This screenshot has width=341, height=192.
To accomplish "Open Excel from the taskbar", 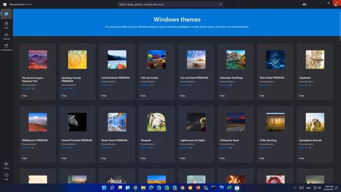I will click(230, 188).
